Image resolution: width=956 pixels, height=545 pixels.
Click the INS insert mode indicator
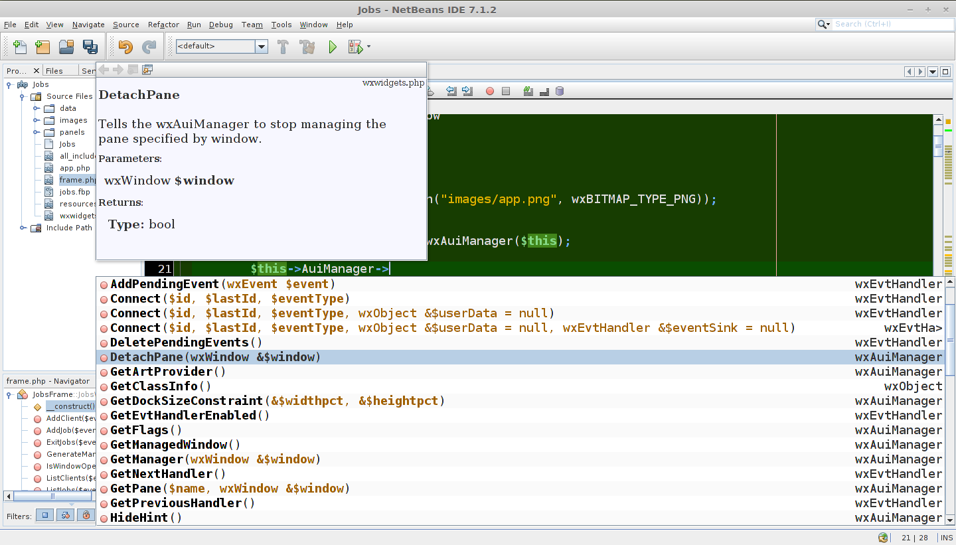tap(946, 538)
